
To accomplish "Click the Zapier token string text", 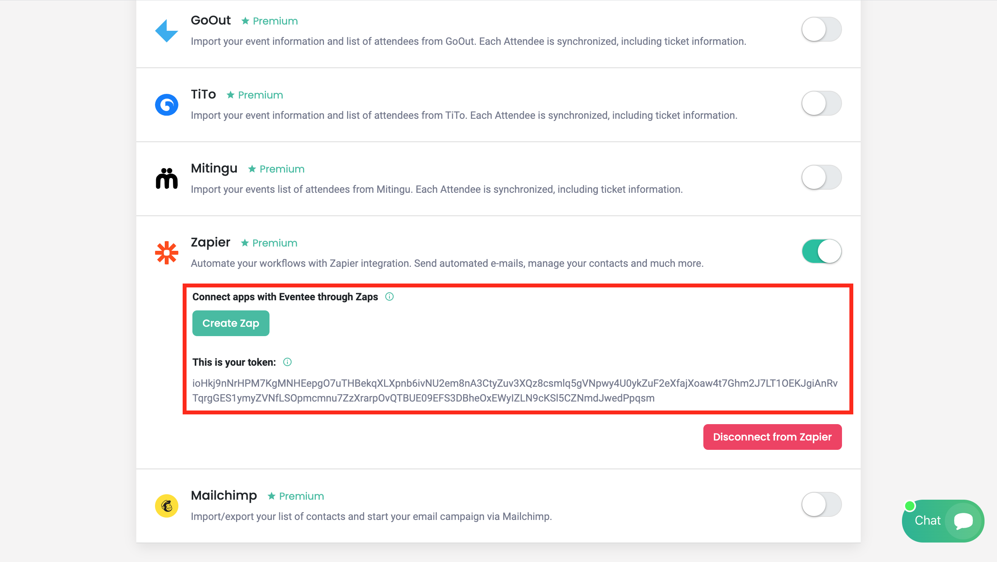I will (x=515, y=391).
